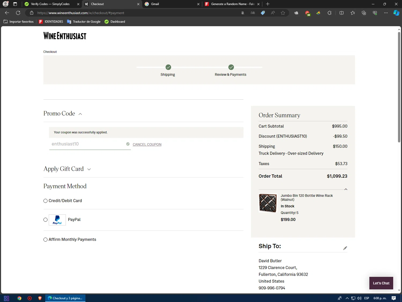Select the PayPal payment radio button
402x302 pixels.
(45, 220)
